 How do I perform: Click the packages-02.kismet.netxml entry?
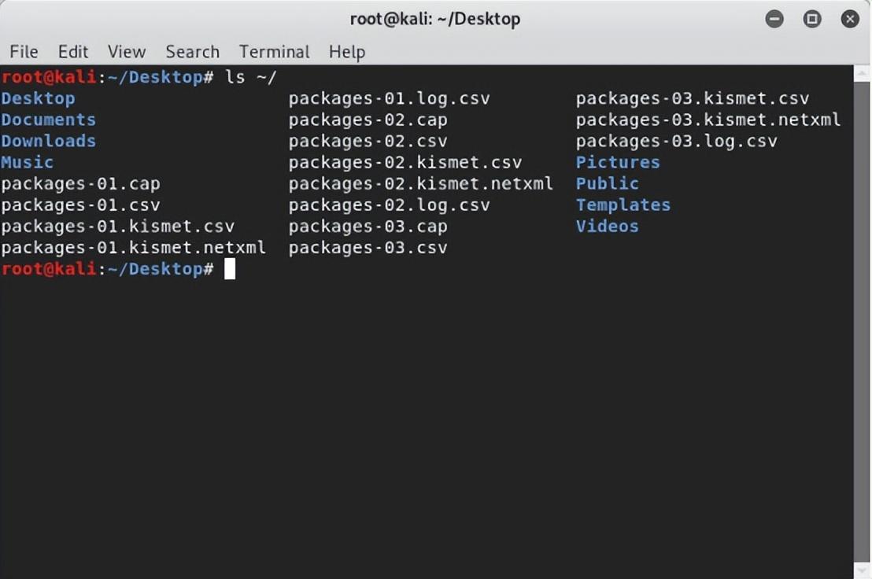[420, 184]
